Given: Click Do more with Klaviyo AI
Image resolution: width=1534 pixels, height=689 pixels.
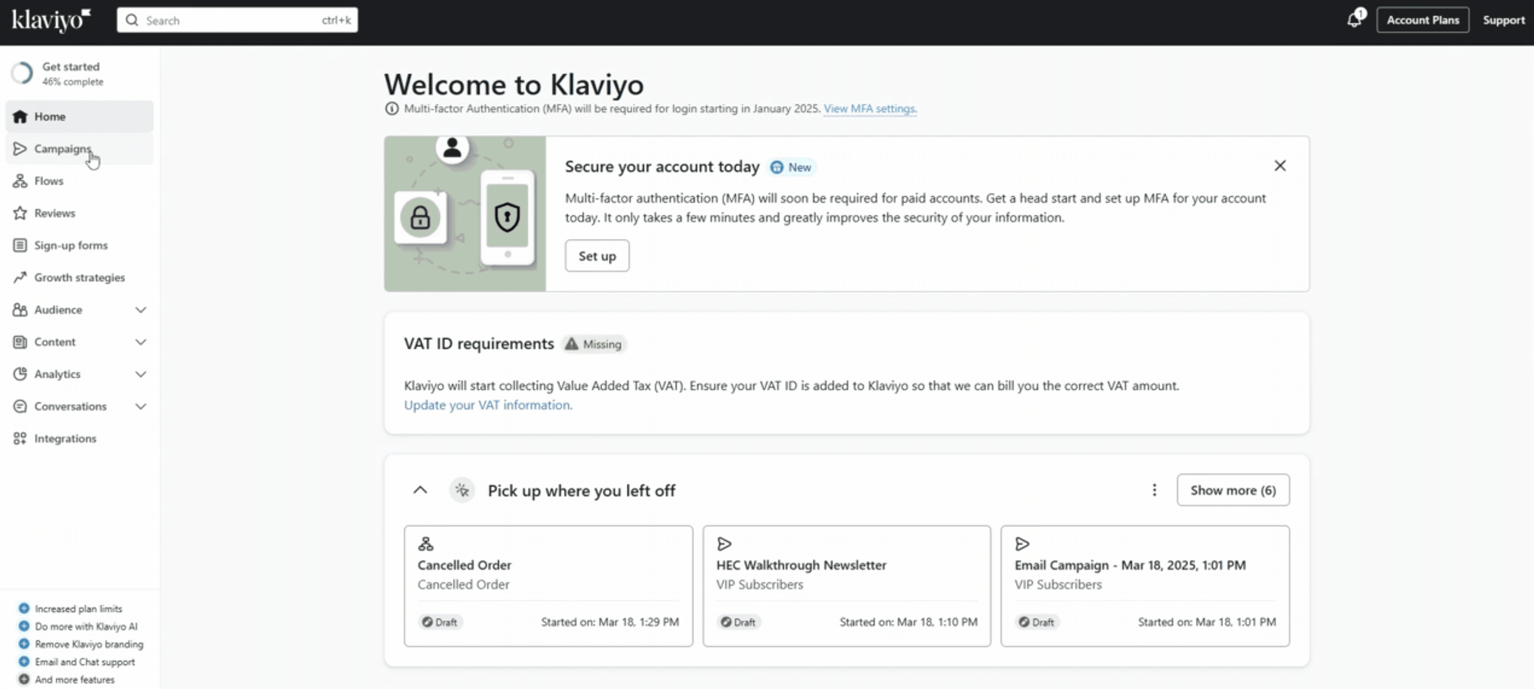Looking at the screenshot, I should tap(86, 626).
